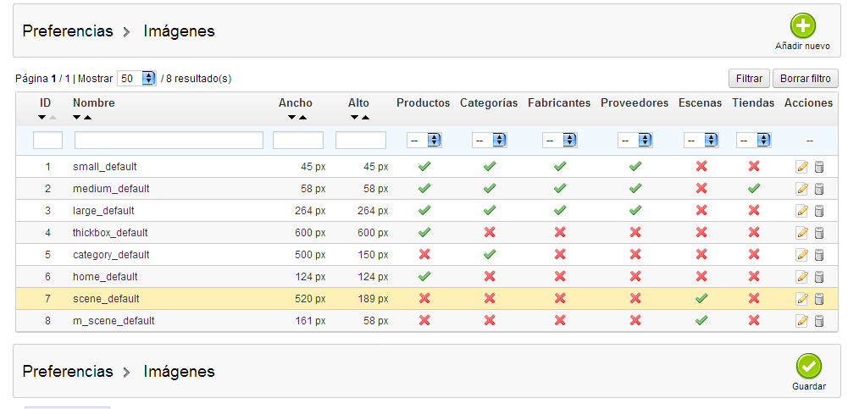Click the green Guardar checkmark icon
This screenshot has height=409, width=848.
[809, 366]
